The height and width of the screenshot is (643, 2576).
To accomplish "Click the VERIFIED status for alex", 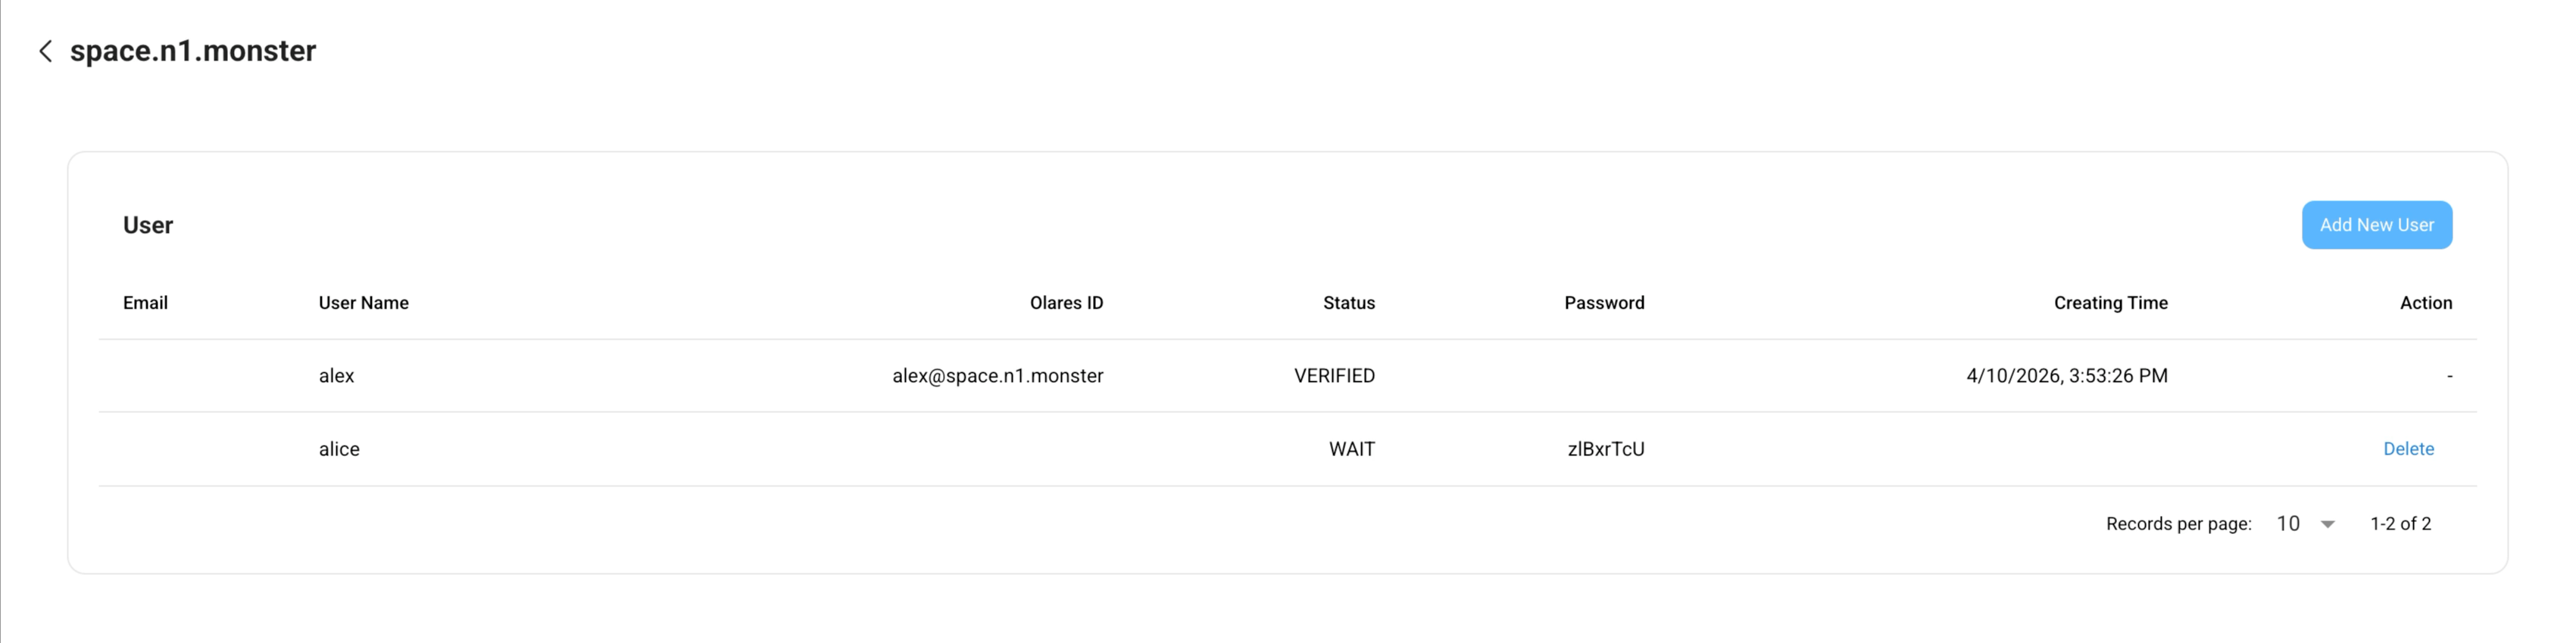I will tap(1334, 375).
